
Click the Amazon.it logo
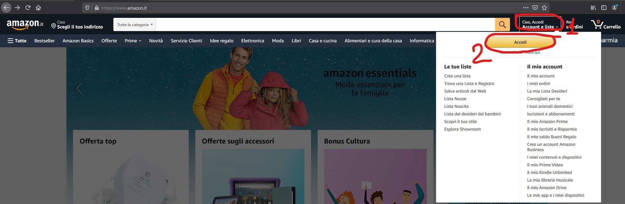pyautogui.click(x=25, y=24)
